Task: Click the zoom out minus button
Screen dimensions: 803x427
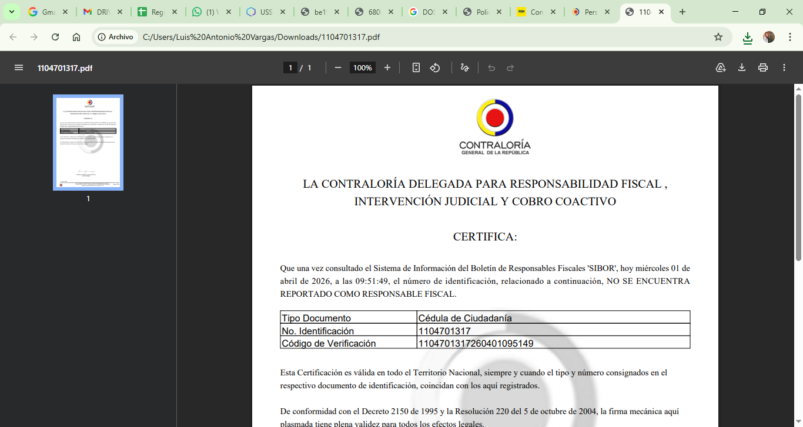Action: 338,67
